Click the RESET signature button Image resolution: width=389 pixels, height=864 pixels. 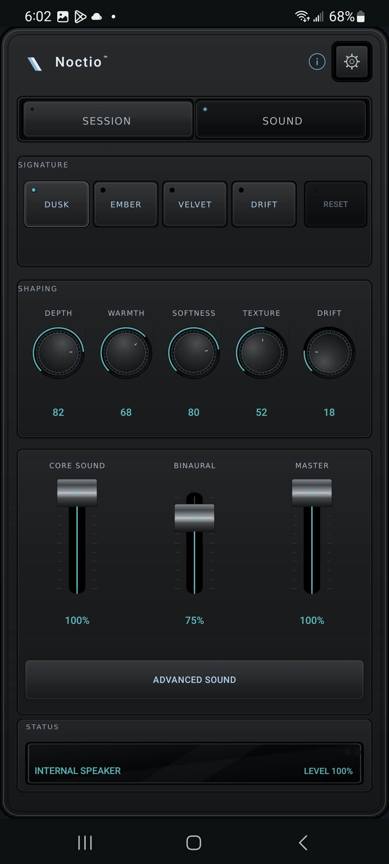coord(336,204)
